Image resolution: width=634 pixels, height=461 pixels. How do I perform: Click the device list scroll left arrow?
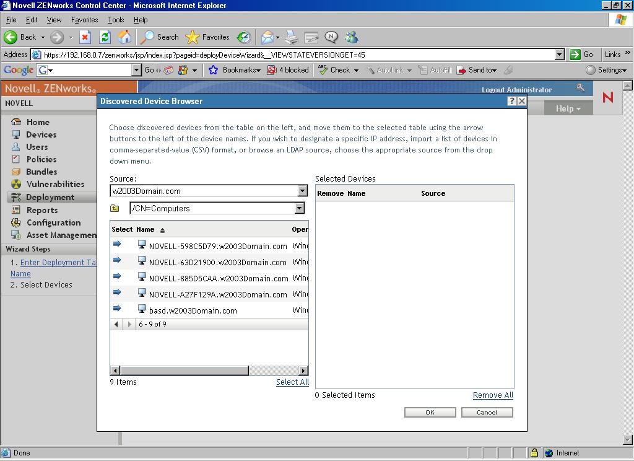(115, 371)
